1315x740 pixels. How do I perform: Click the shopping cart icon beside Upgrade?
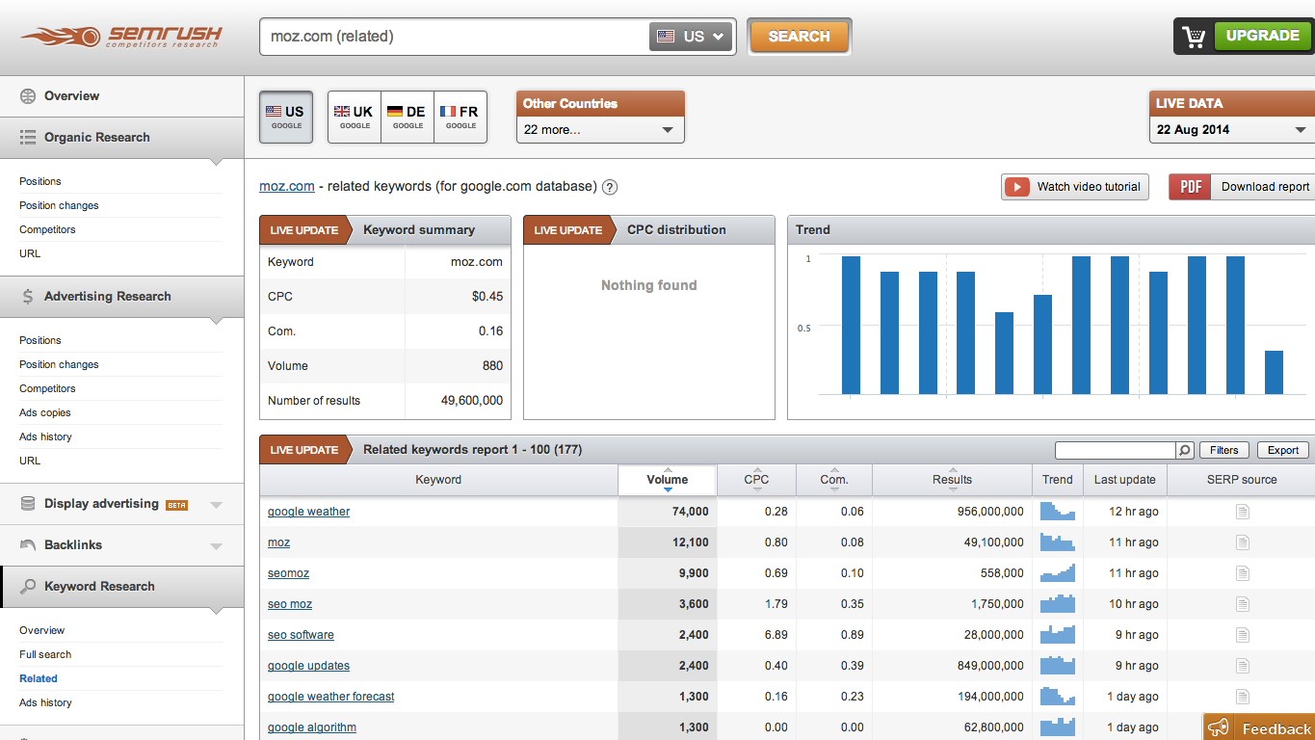[x=1195, y=37]
